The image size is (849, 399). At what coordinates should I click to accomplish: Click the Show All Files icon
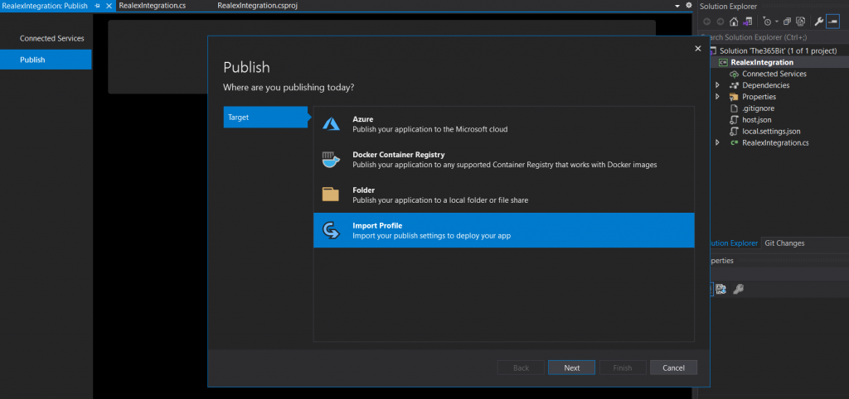click(x=800, y=22)
